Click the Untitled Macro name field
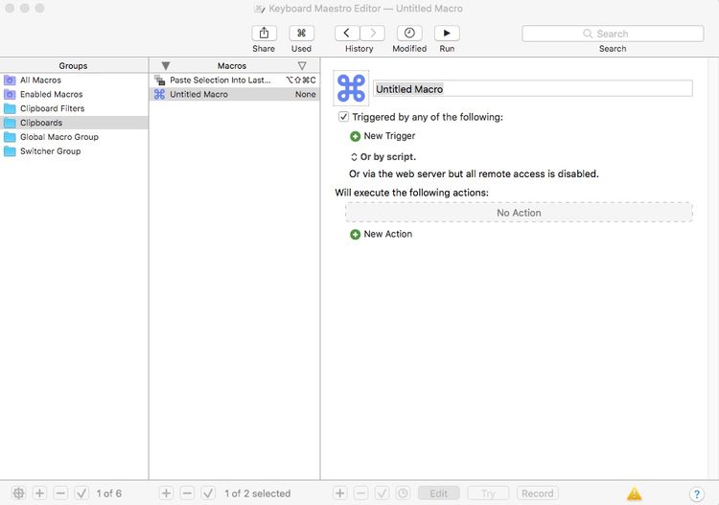This screenshot has width=719, height=505. click(x=533, y=88)
